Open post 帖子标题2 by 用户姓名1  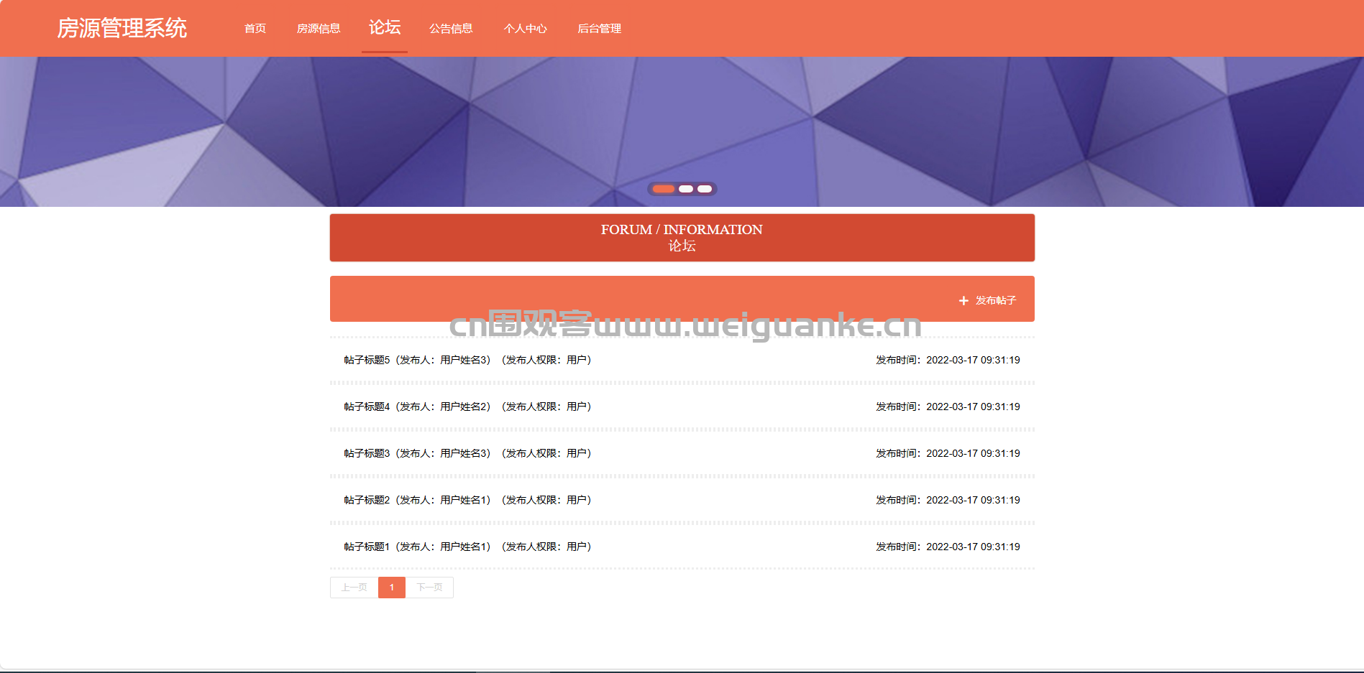coord(467,500)
